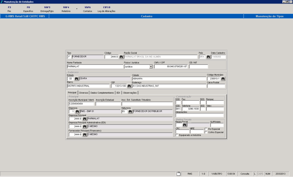
Task: Click Caixa Postal input field
Action: pos(216,86)
